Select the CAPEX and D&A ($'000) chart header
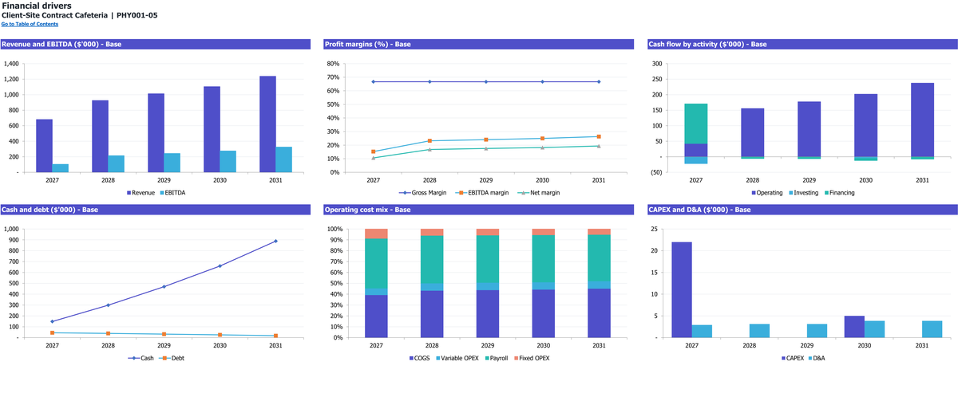 pyautogui.click(x=802, y=210)
